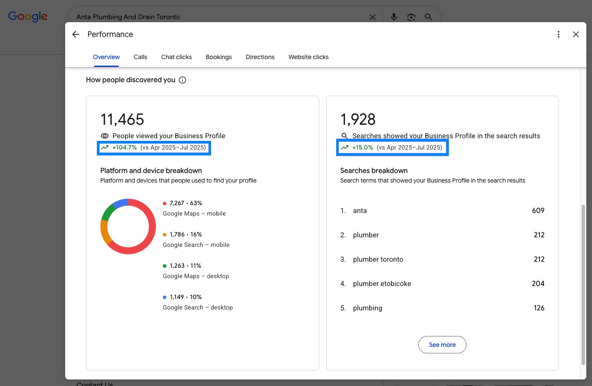
Task: Click the back arrow beside Performance
Action: click(x=76, y=34)
